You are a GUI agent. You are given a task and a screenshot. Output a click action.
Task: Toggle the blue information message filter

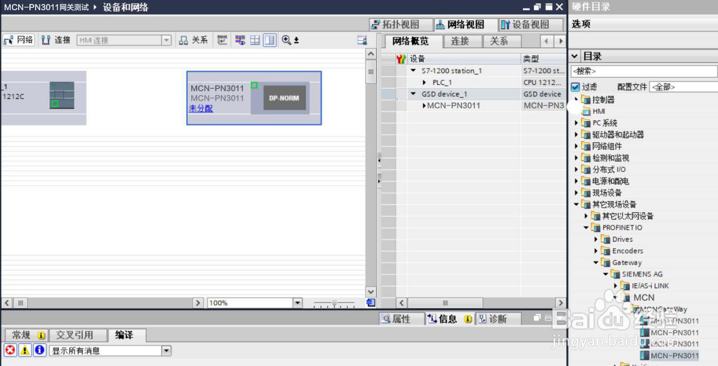click(x=40, y=351)
